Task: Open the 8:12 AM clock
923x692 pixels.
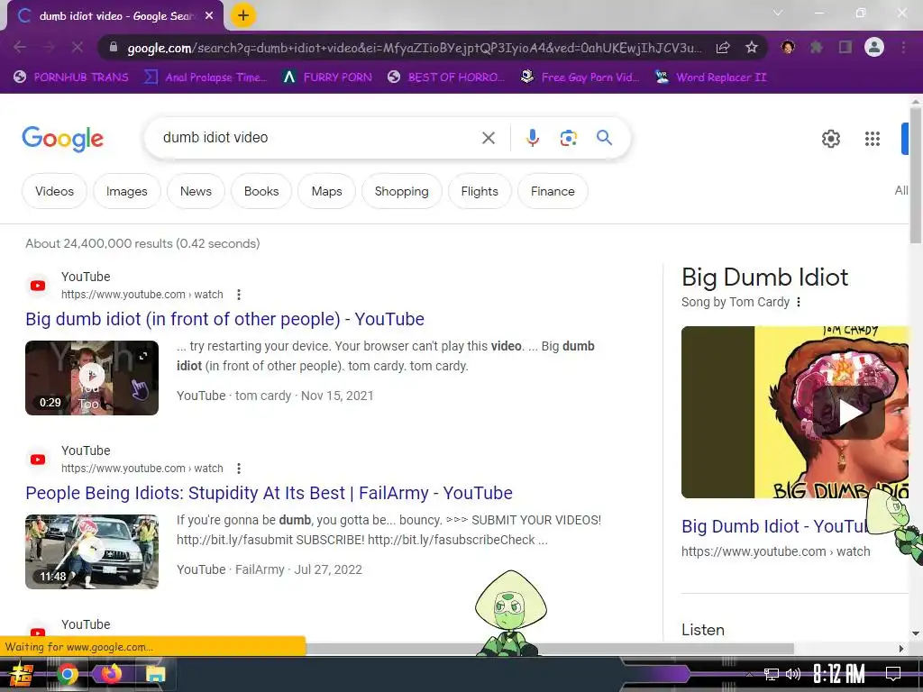Action: 839,674
